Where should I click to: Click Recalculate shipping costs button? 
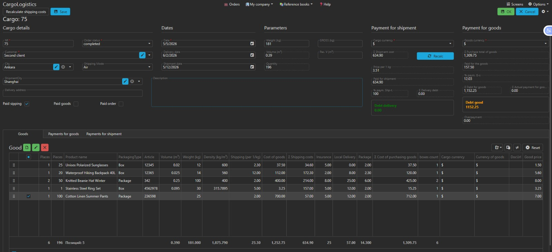click(26, 12)
